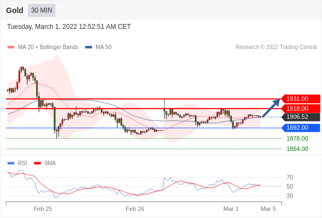Select the blue 1892.00 pivot price tag
322x218 pixels.
point(301,128)
